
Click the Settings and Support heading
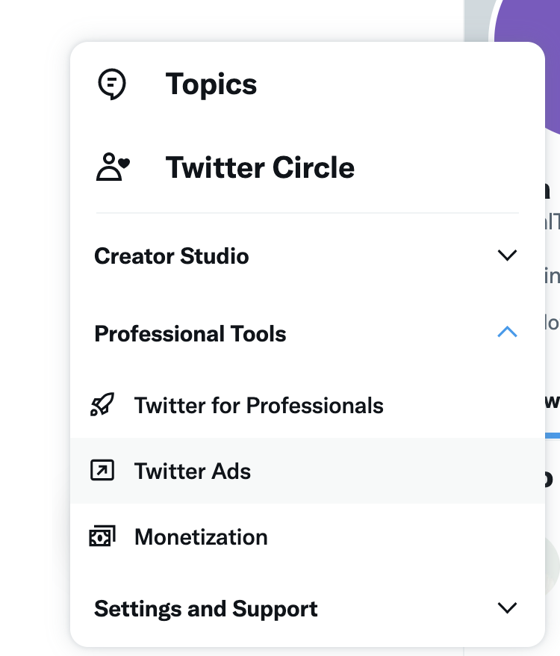pos(206,609)
